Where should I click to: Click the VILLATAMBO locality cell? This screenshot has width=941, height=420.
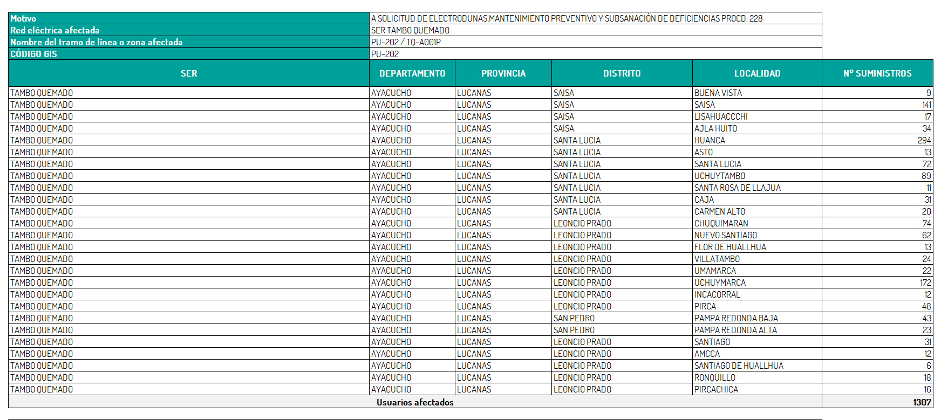coord(757,259)
